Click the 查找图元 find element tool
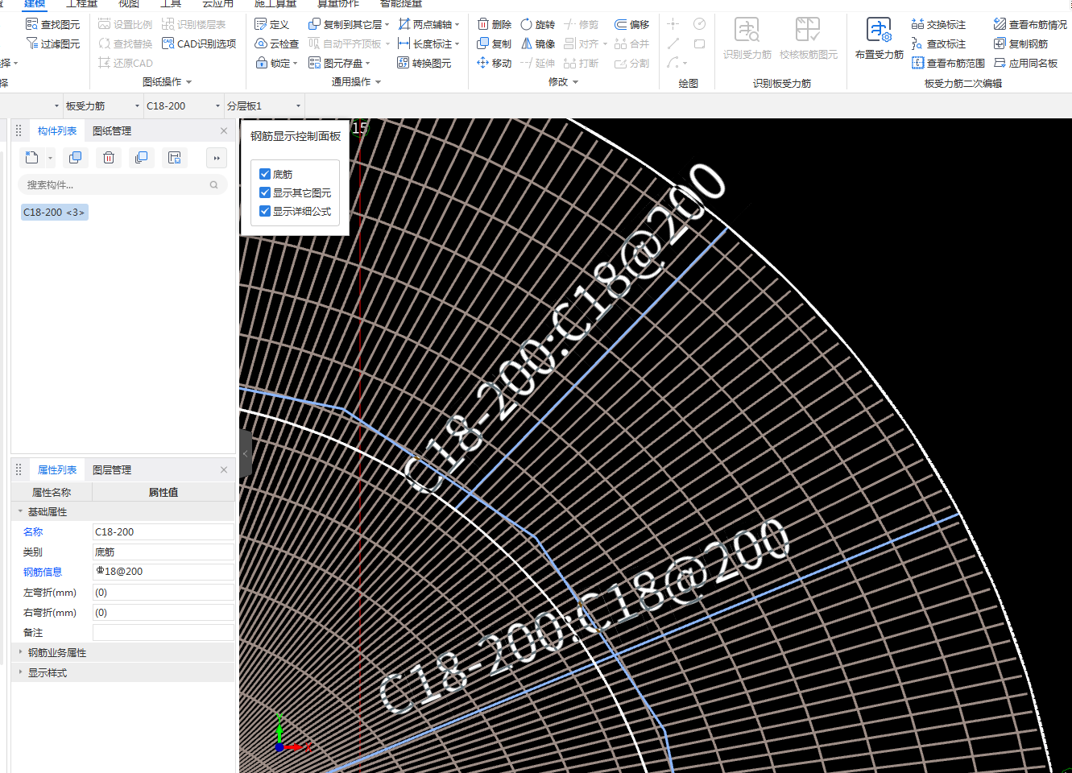 point(53,24)
